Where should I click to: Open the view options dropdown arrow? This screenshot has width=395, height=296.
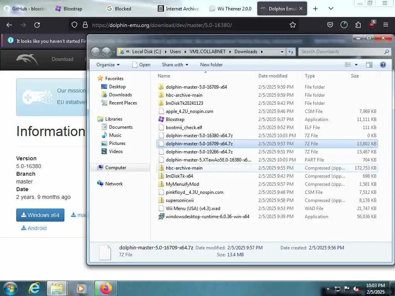(x=356, y=65)
